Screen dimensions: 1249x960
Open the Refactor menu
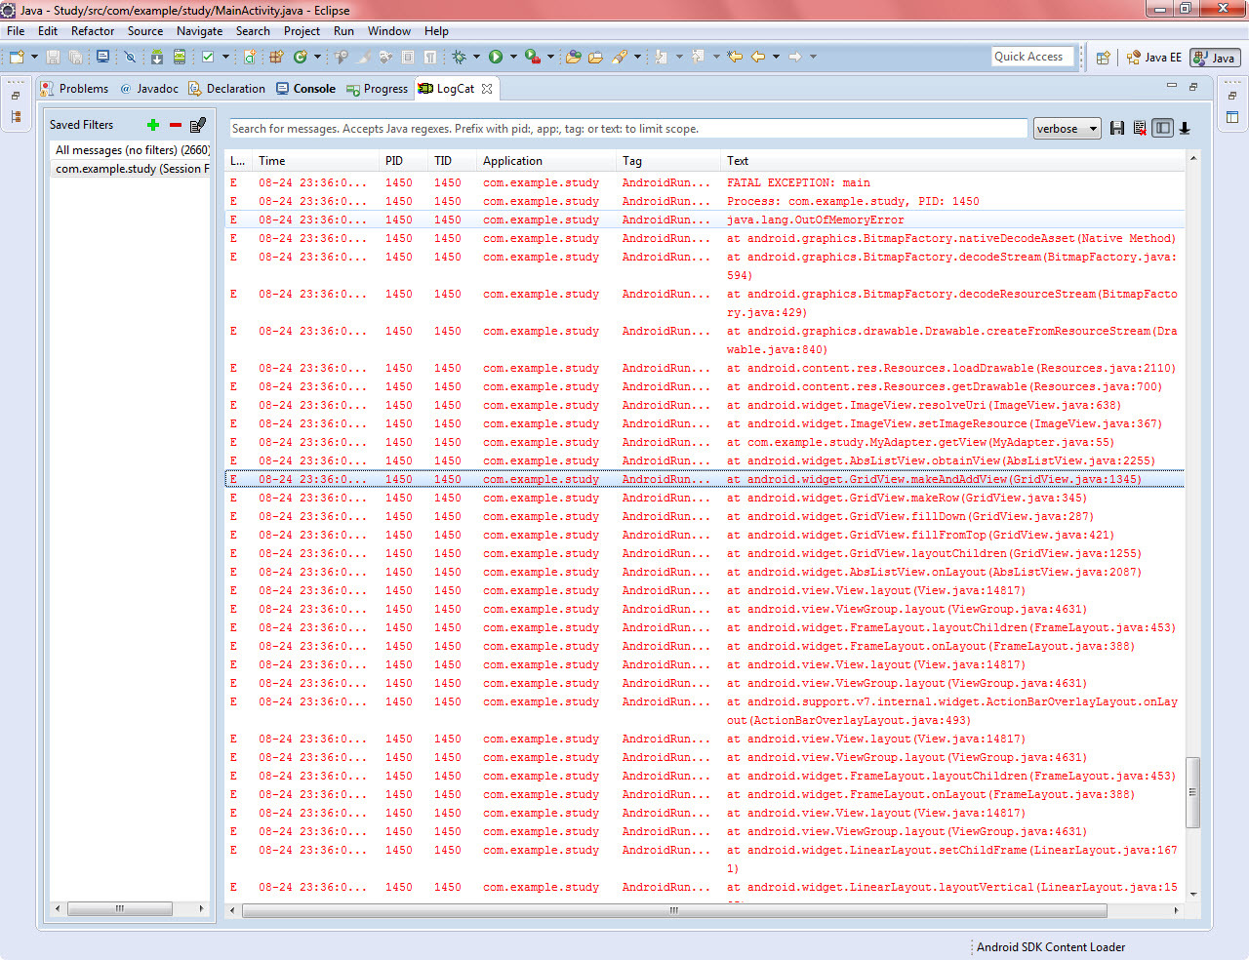tap(93, 31)
